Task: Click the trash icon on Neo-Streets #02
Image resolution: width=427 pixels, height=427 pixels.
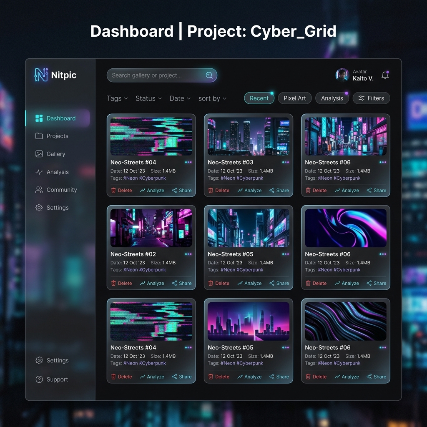Action: 113,283
